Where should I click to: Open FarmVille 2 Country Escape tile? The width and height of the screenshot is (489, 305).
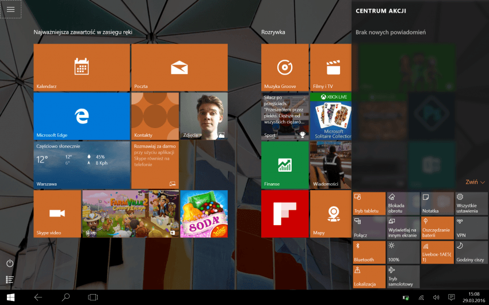coord(131,214)
